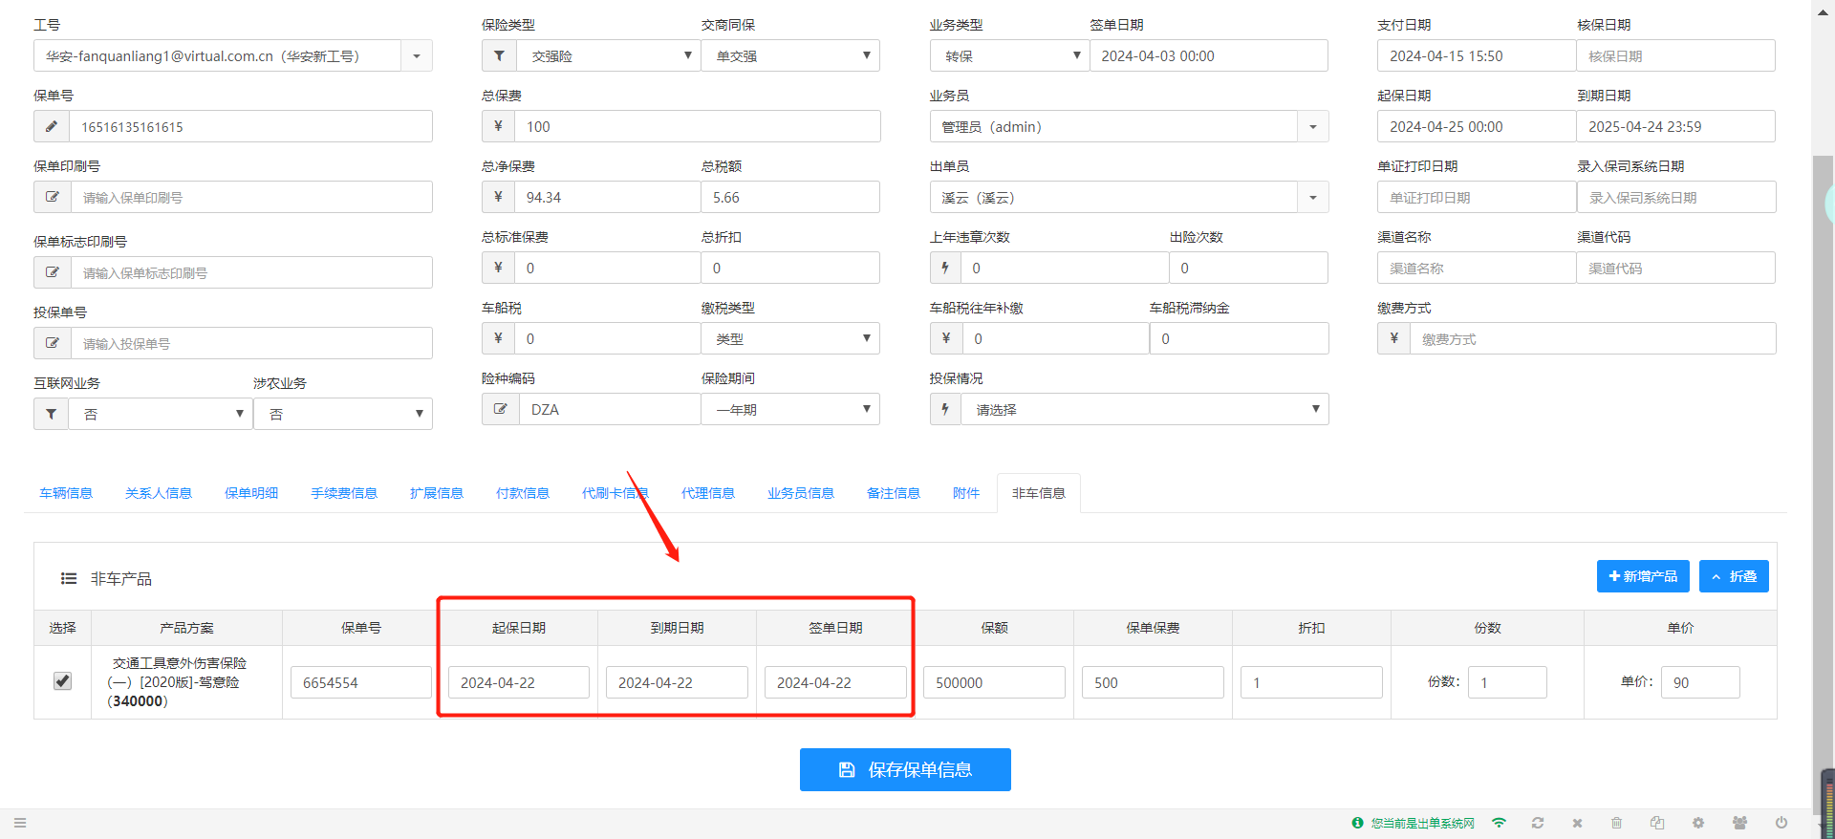Screen dimensions: 1835x839
Task: Click the list icon next to 非车产品
Action: 69,578
